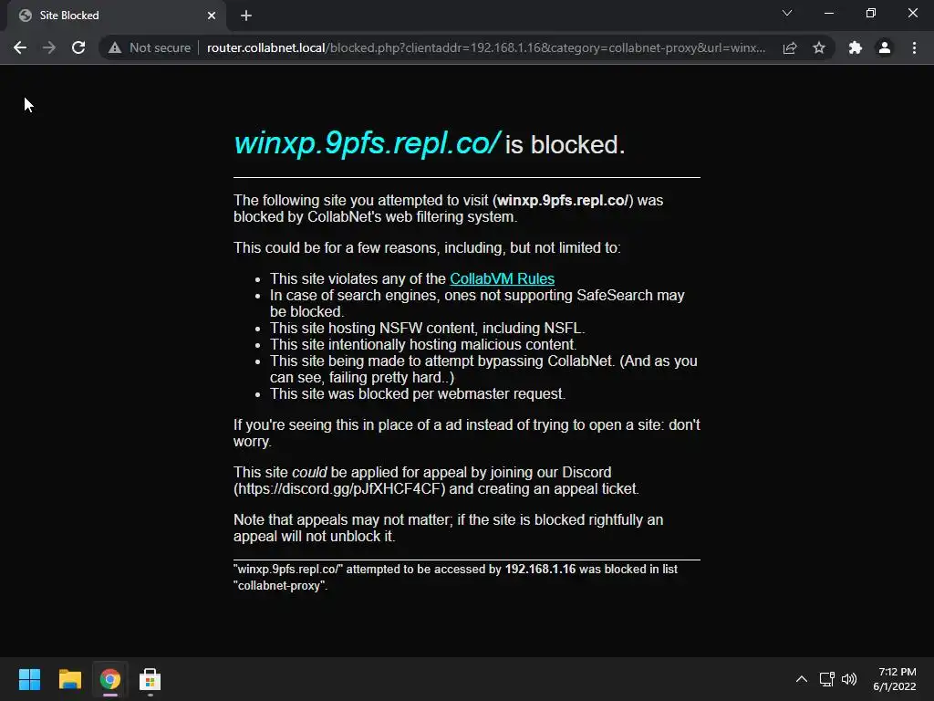
Task: Open the Chrome three-dot menu
Action: tap(914, 47)
